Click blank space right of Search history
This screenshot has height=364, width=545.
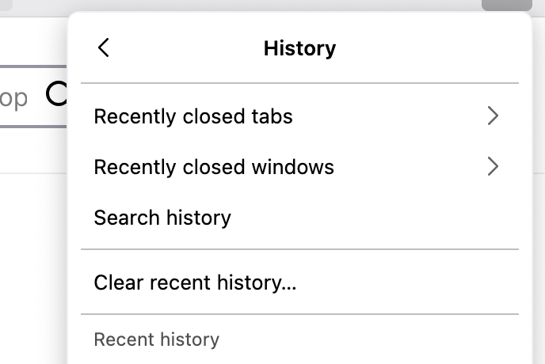point(375,218)
